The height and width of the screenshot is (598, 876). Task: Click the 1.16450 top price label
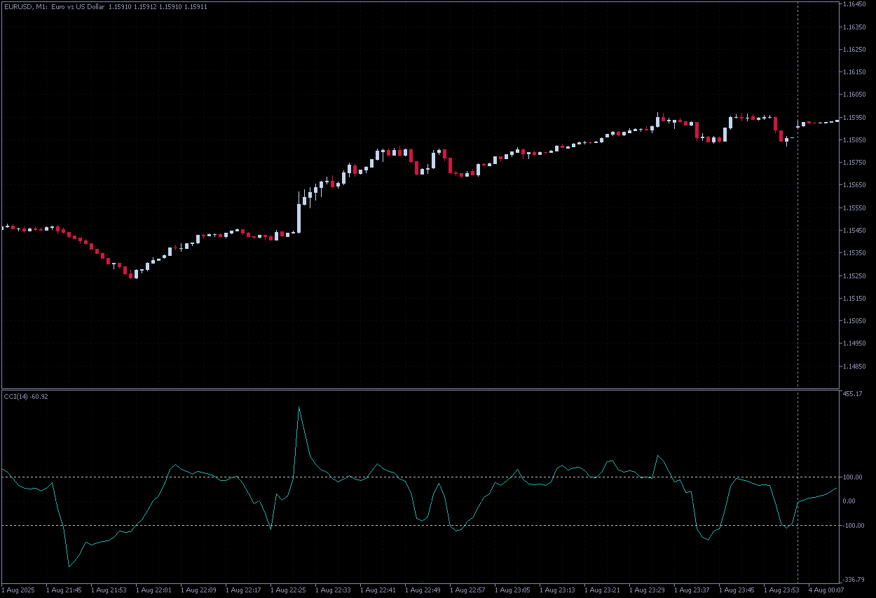[854, 4]
